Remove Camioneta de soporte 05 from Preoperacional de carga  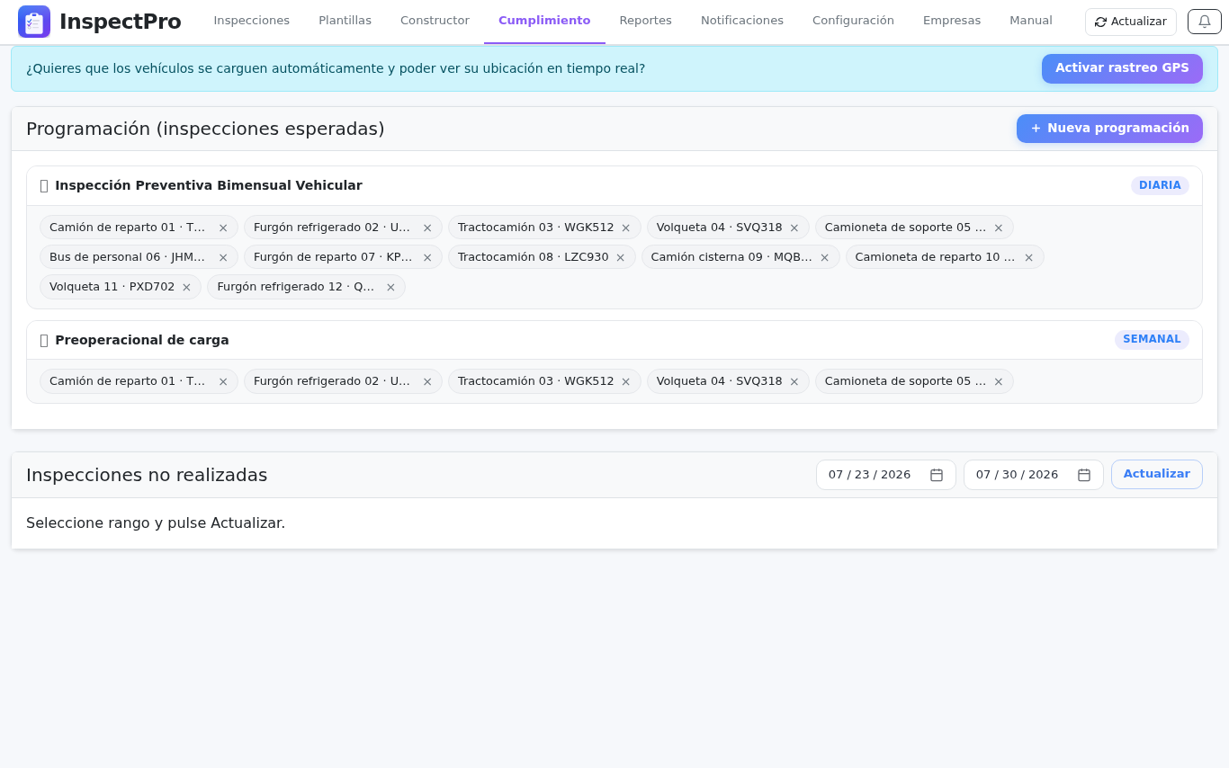click(x=999, y=381)
